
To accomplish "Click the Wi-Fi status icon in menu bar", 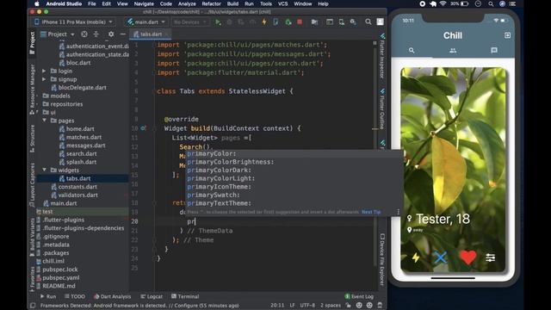I will pyautogui.click(x=443, y=3).
